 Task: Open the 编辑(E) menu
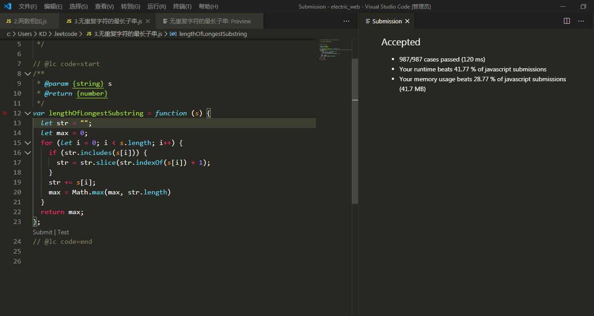[53, 7]
